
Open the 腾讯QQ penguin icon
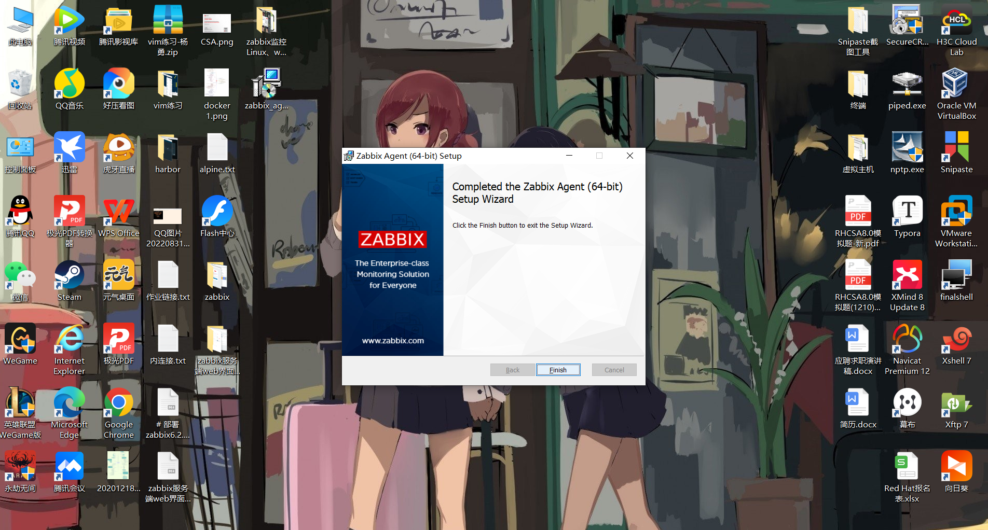(20, 217)
